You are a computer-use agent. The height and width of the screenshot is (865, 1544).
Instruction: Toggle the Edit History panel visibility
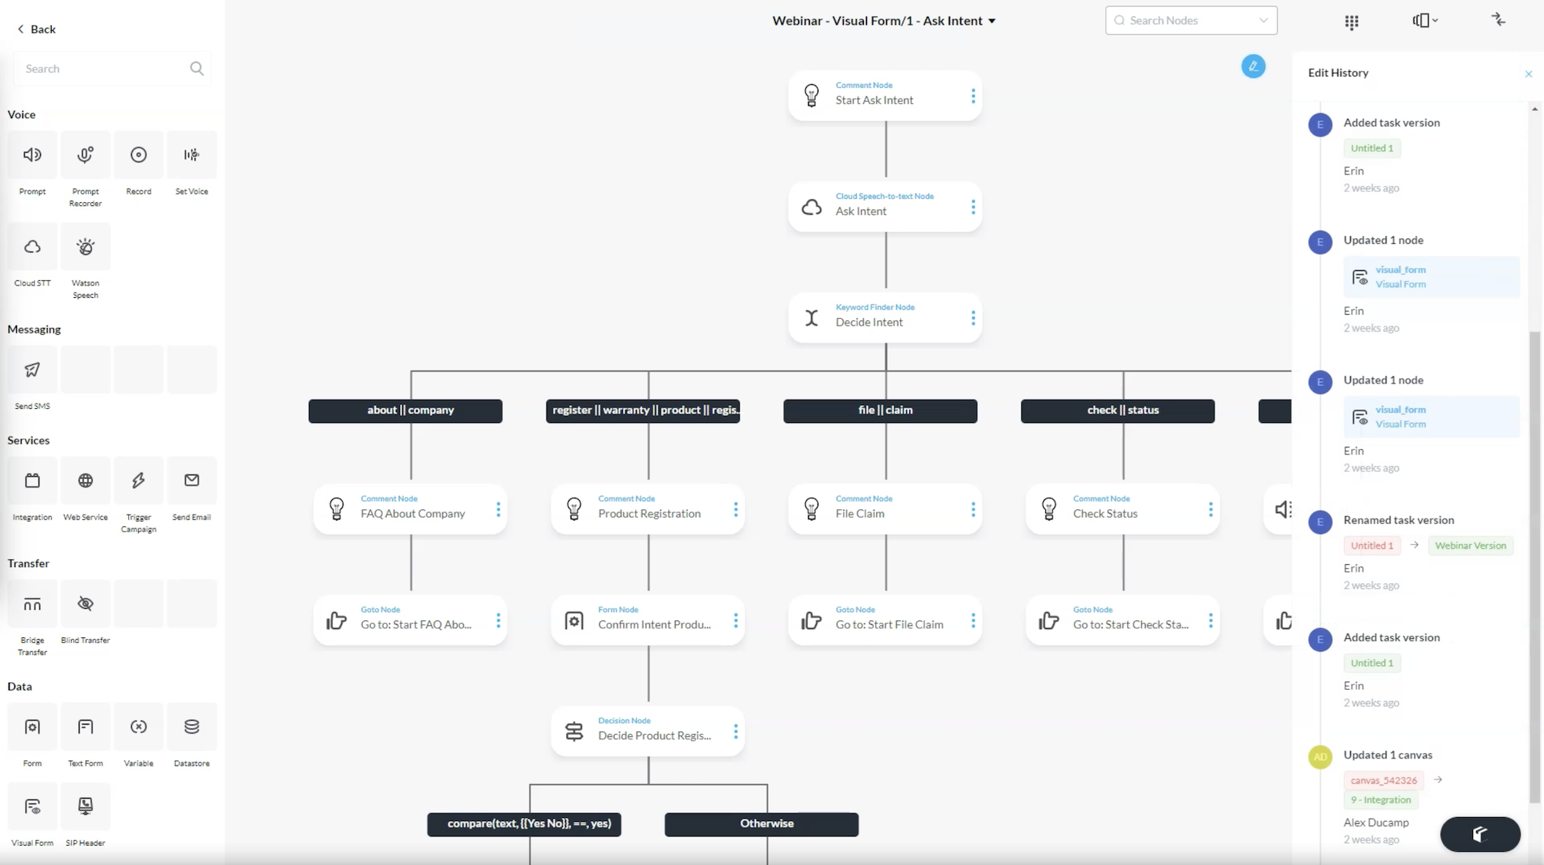[1528, 72]
